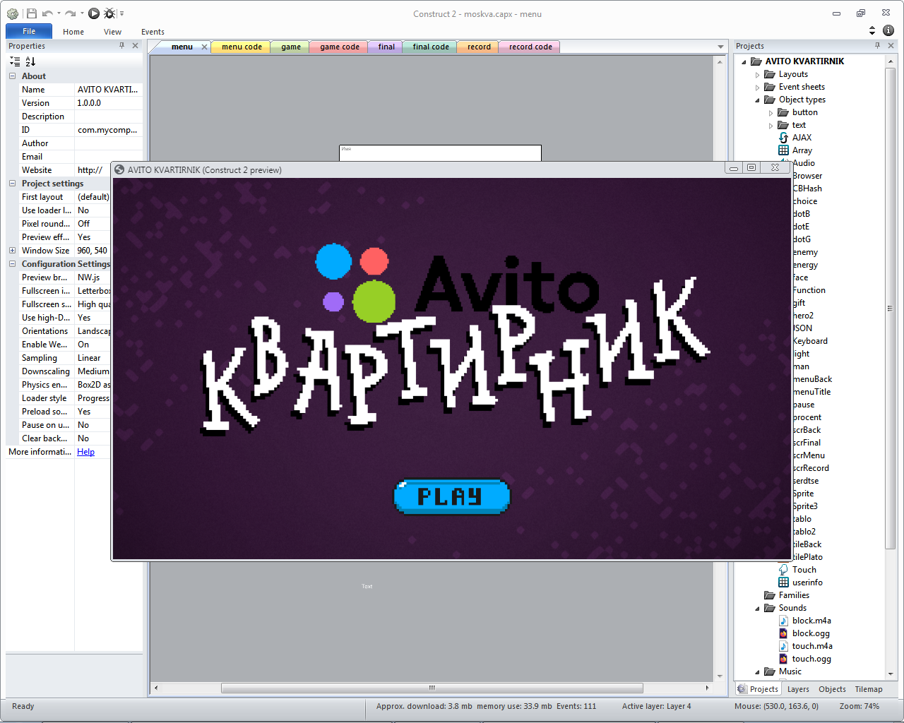The height and width of the screenshot is (723, 904).
Task: Collapse the Sounds folder arrow
Action: tap(757, 609)
